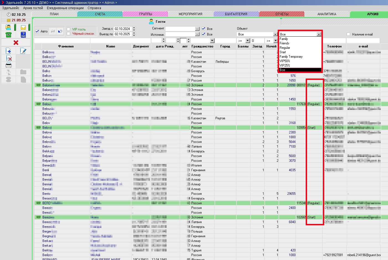Add a new guest record icon
Viewport: 388px width, 260px height.
tap(8, 51)
